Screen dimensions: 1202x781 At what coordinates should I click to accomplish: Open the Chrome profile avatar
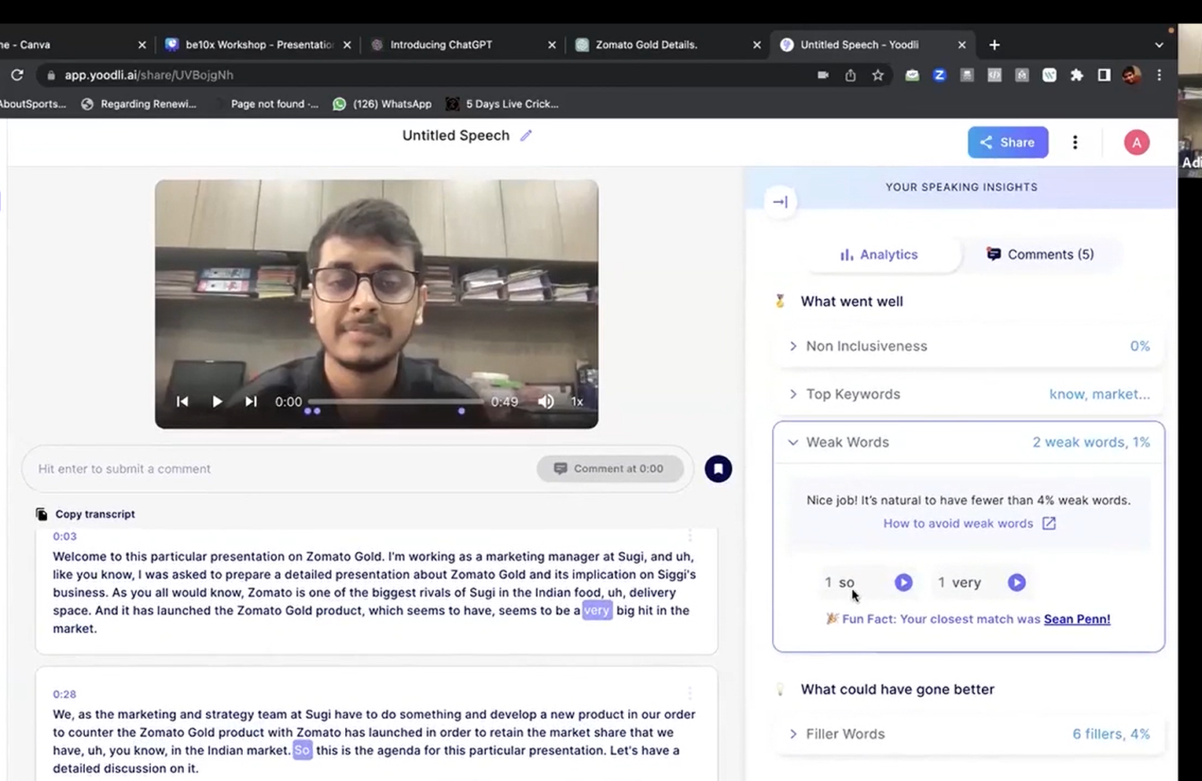(1131, 75)
